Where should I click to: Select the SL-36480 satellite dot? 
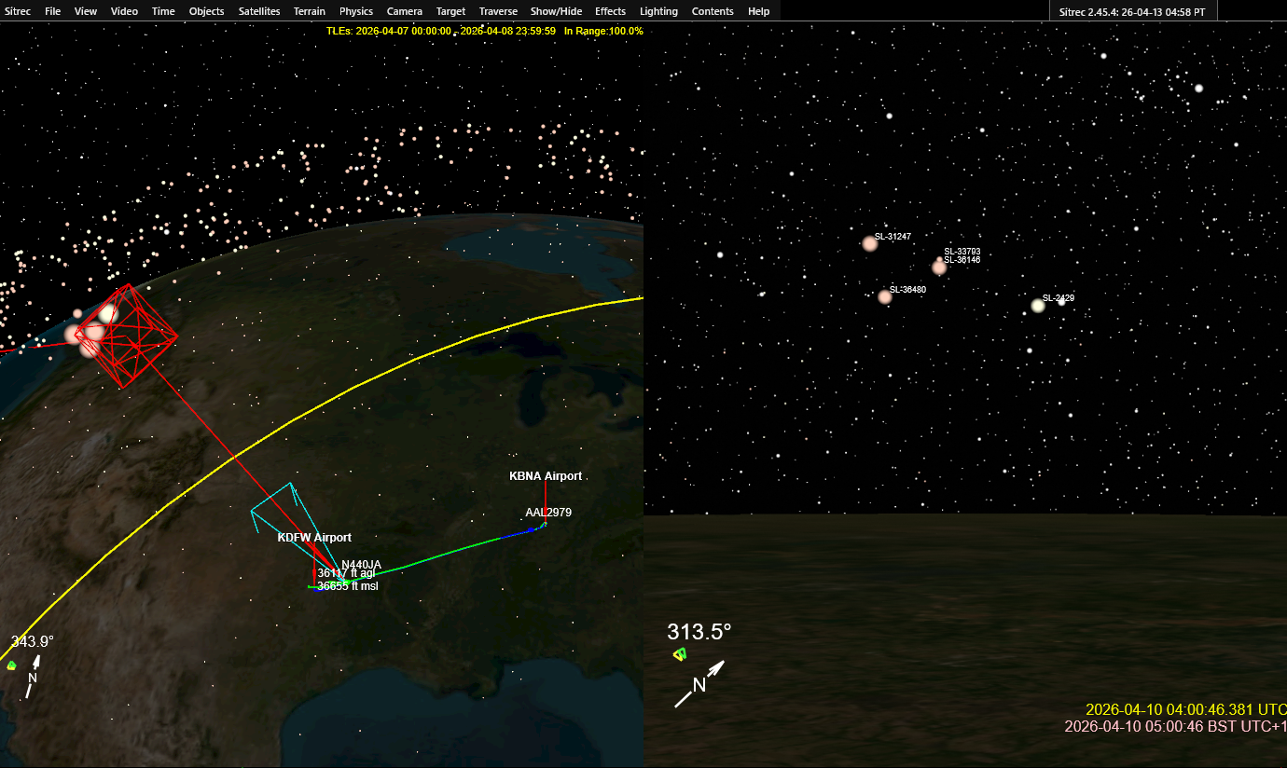[x=885, y=297]
